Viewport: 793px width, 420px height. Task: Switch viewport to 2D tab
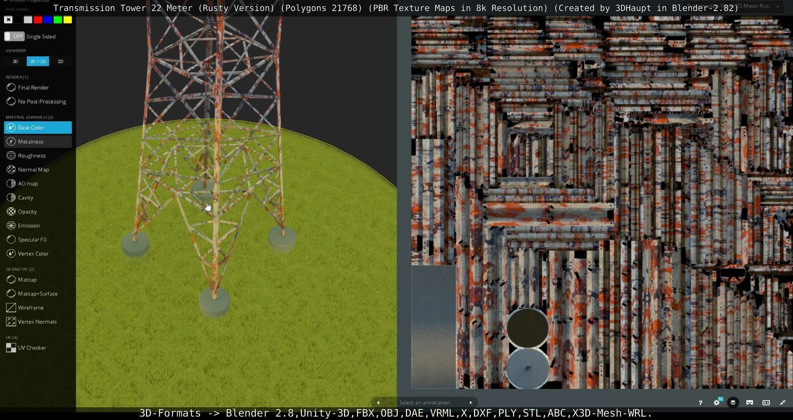tap(60, 62)
